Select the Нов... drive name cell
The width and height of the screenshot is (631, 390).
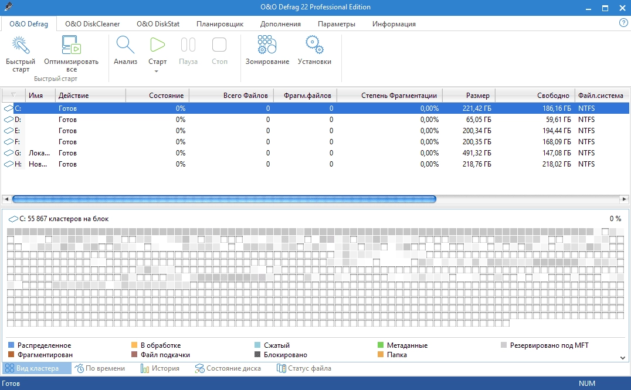(38, 164)
